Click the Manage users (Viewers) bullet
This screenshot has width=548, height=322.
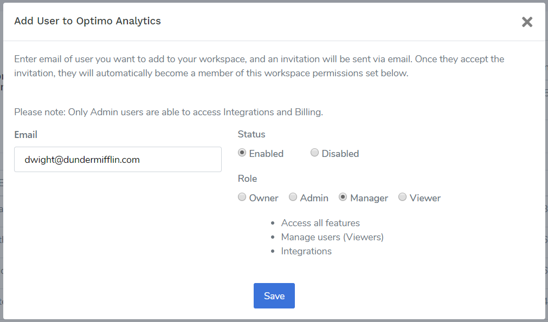(332, 237)
